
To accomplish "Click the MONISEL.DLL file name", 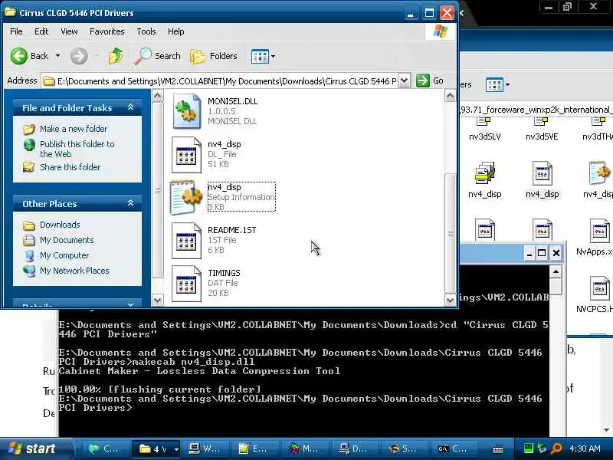I will pos(233,101).
